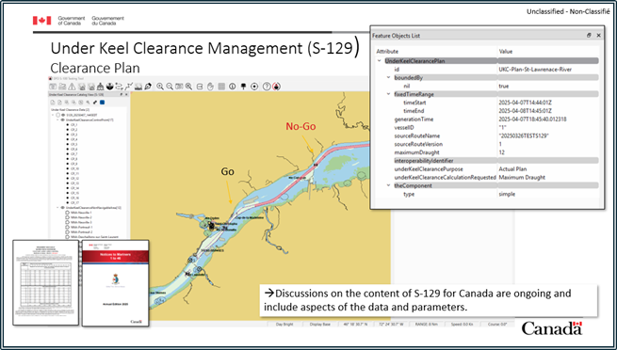Collapse UnderKeelClearanceControlPoint tree node
Screen dimensions: 617x350
click(x=57, y=119)
